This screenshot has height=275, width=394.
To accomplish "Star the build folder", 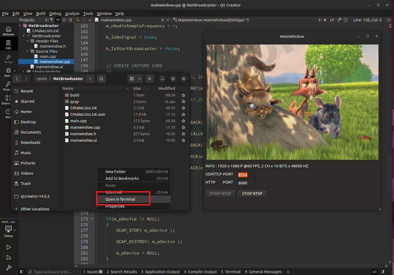I will click(x=184, y=95).
